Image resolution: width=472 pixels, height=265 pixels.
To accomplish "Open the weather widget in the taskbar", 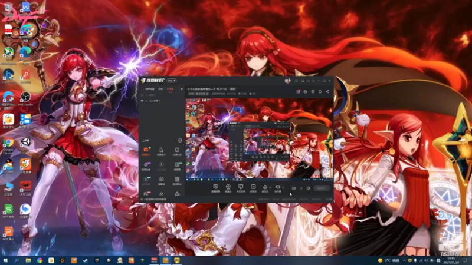I will [x=389, y=260].
